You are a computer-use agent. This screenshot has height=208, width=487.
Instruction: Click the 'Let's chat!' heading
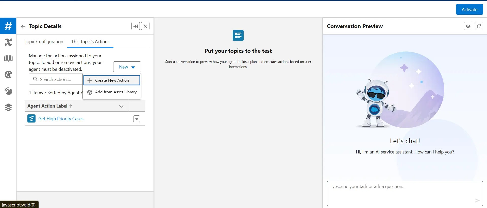pos(405,141)
